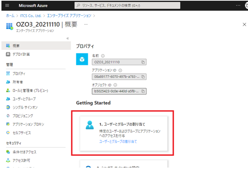Screen dimensions: 248x169
Task: Open top bar more options ellipsis
Action: coord(238,5)
